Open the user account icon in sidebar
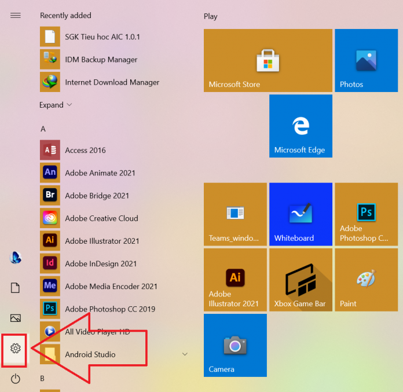The image size is (403, 392). coord(16,258)
